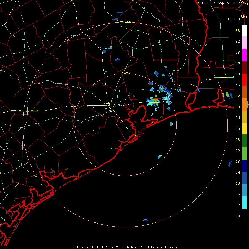Pick the light blue 14 kft swatch

[x=244, y=190]
